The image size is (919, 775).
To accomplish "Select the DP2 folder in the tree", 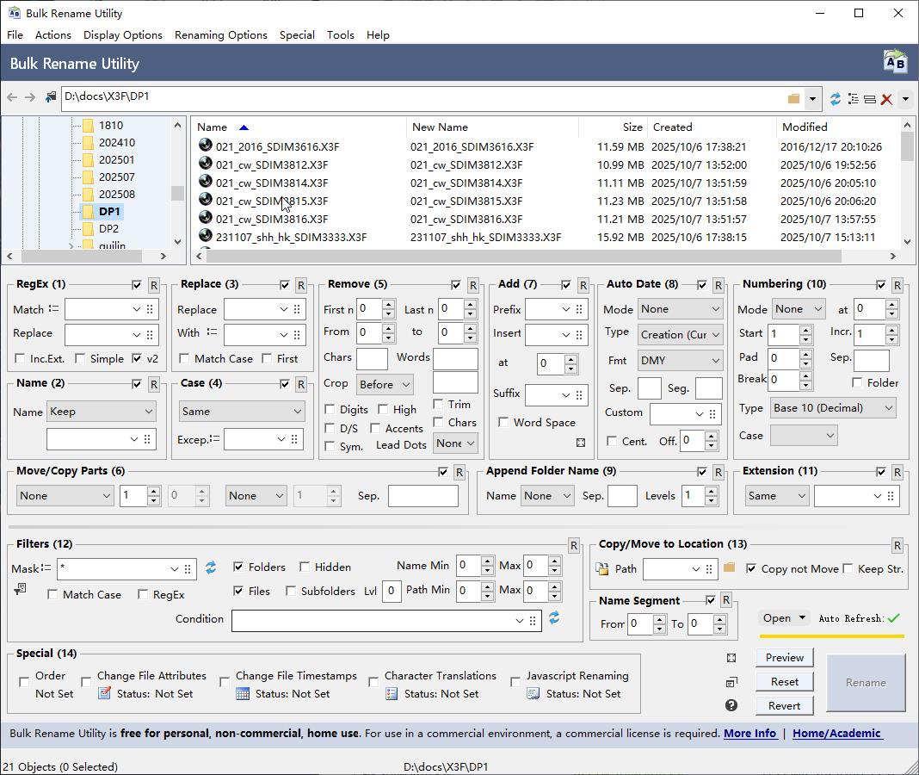I will (x=108, y=229).
